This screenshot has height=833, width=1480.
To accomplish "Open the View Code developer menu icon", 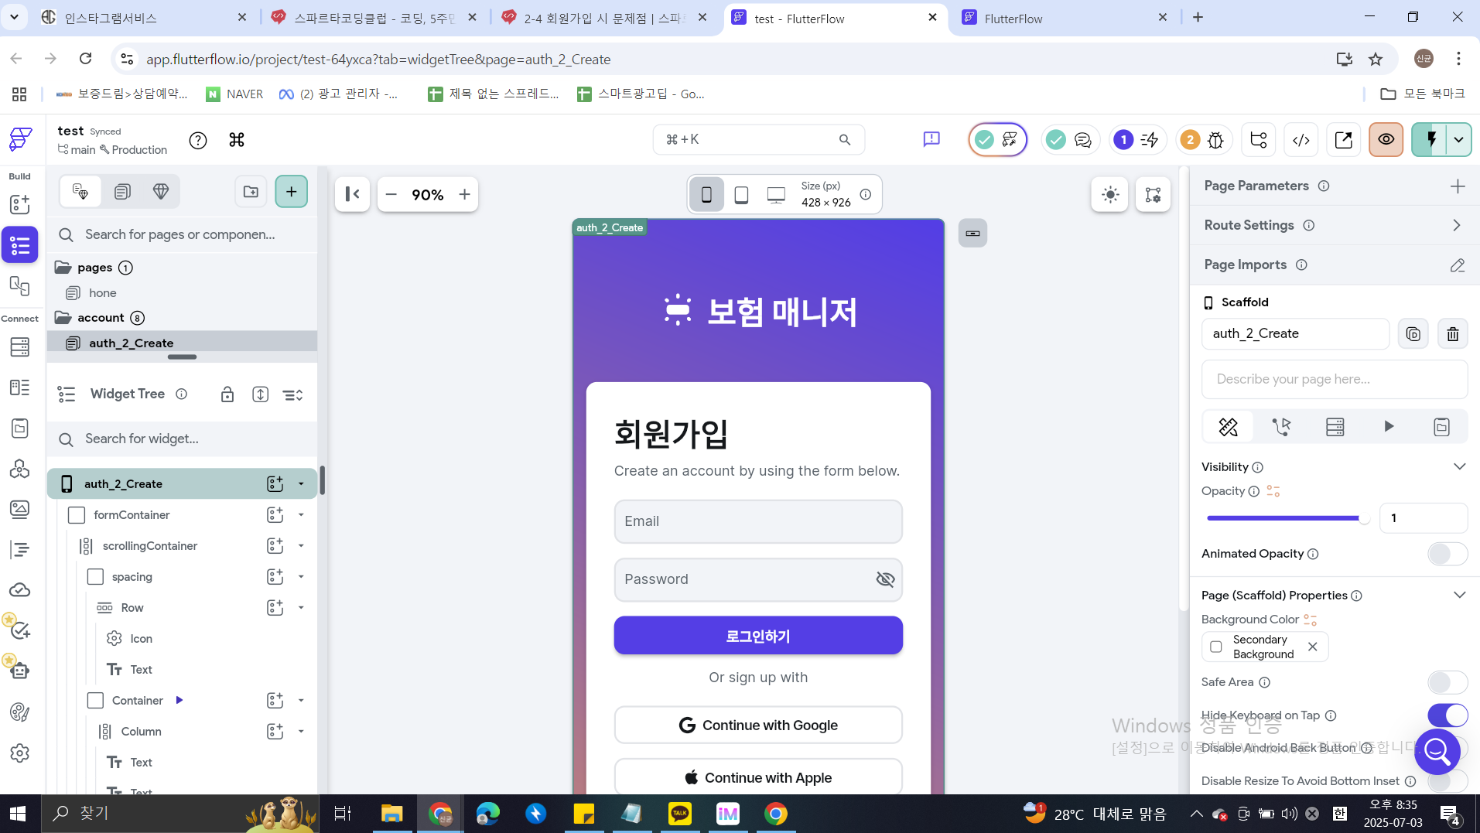I will (x=1301, y=140).
